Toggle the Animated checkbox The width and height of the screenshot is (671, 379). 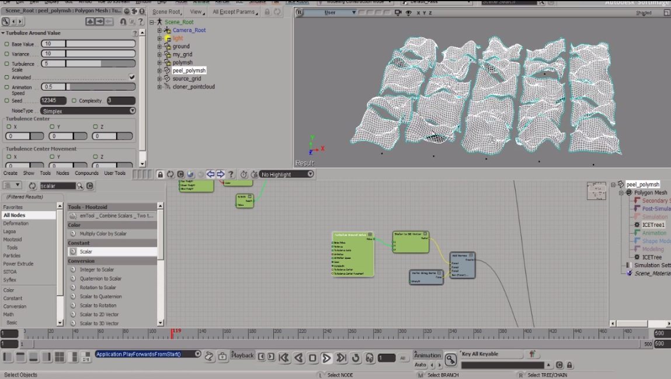point(132,77)
